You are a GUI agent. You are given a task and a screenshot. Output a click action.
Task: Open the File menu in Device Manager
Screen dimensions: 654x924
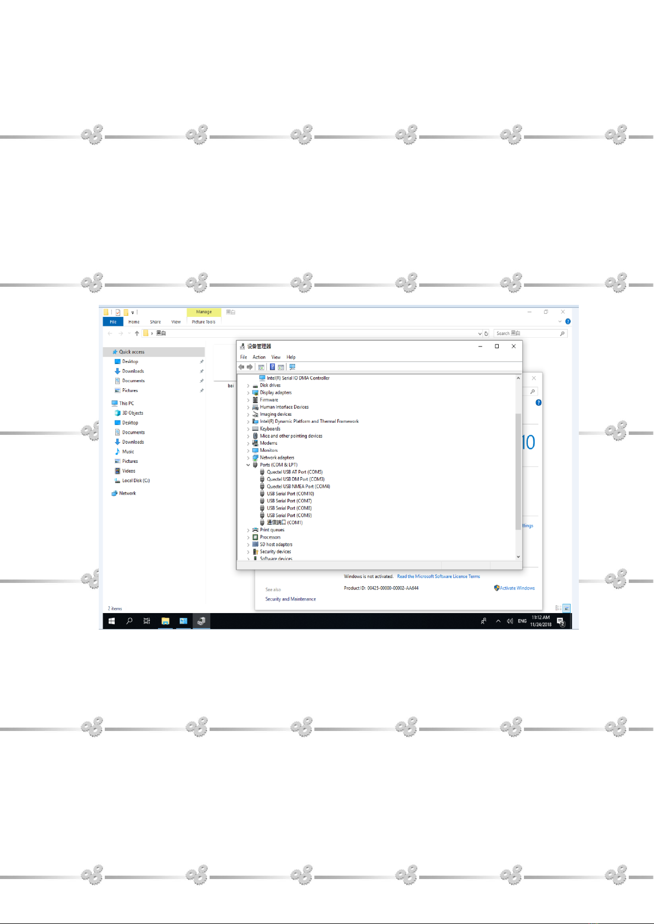point(244,357)
